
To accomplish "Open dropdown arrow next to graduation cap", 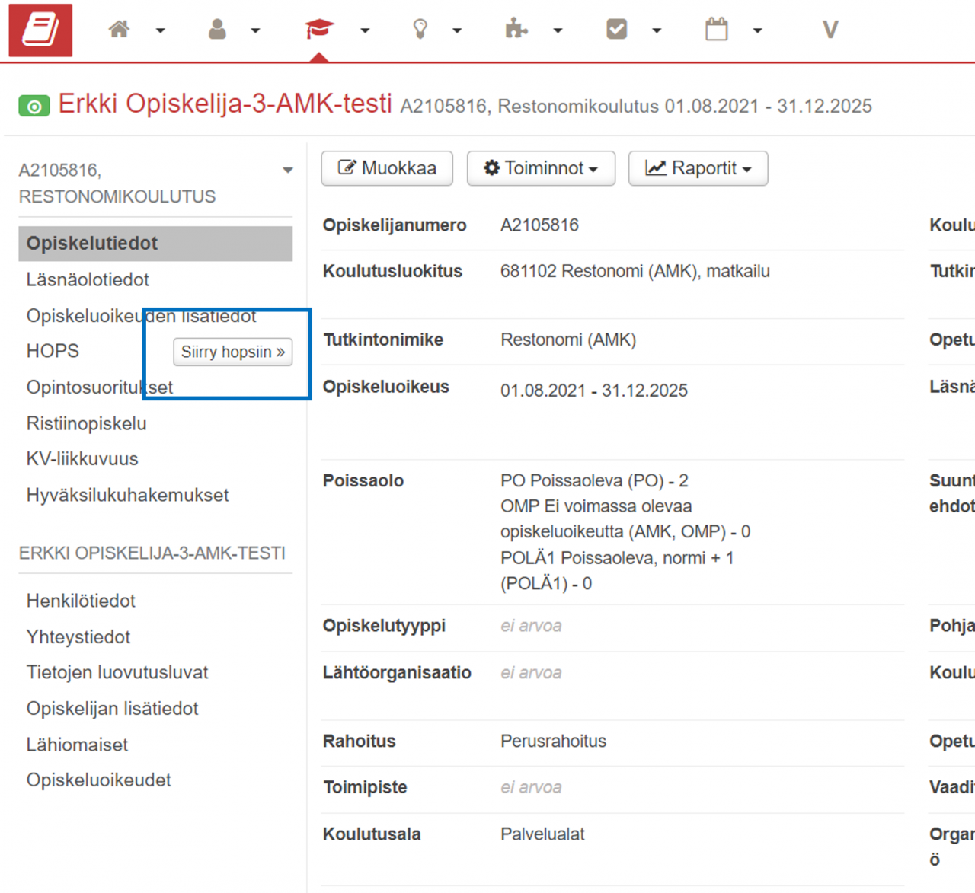I will coord(365,31).
